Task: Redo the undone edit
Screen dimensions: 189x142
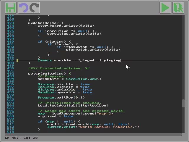Action: click(x=35, y=8)
